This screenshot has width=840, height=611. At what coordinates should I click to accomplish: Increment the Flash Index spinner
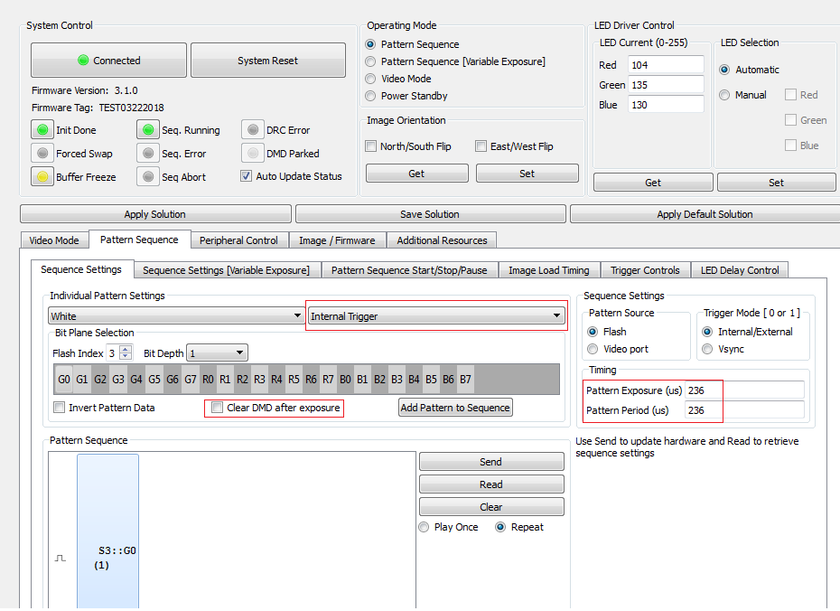tap(126, 349)
